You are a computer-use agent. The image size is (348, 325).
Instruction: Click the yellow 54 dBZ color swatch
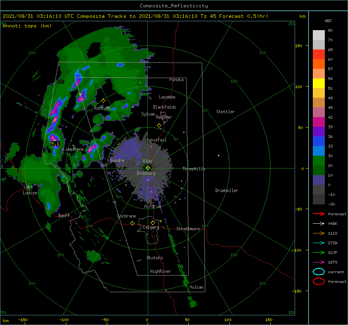pyautogui.click(x=319, y=83)
